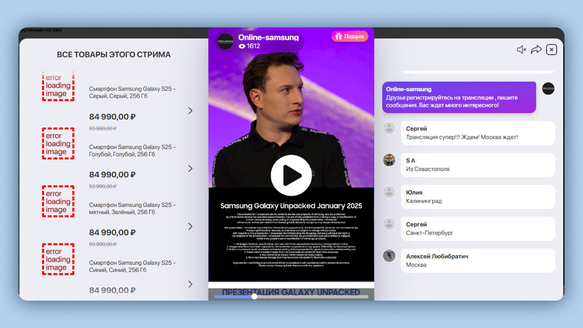Viewport: 583px width, 328px height.
Task: Share the stream using the arrow icon
Action: pyautogui.click(x=536, y=50)
